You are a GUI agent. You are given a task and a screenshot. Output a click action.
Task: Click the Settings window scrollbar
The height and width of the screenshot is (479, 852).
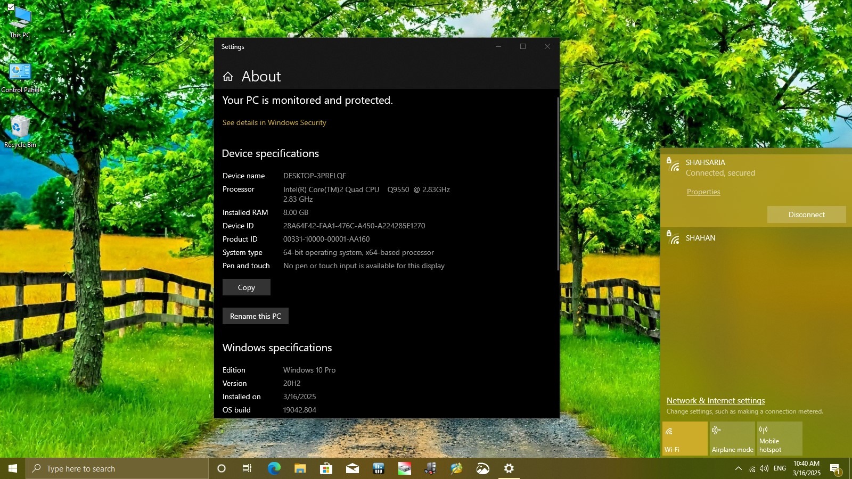click(x=558, y=184)
